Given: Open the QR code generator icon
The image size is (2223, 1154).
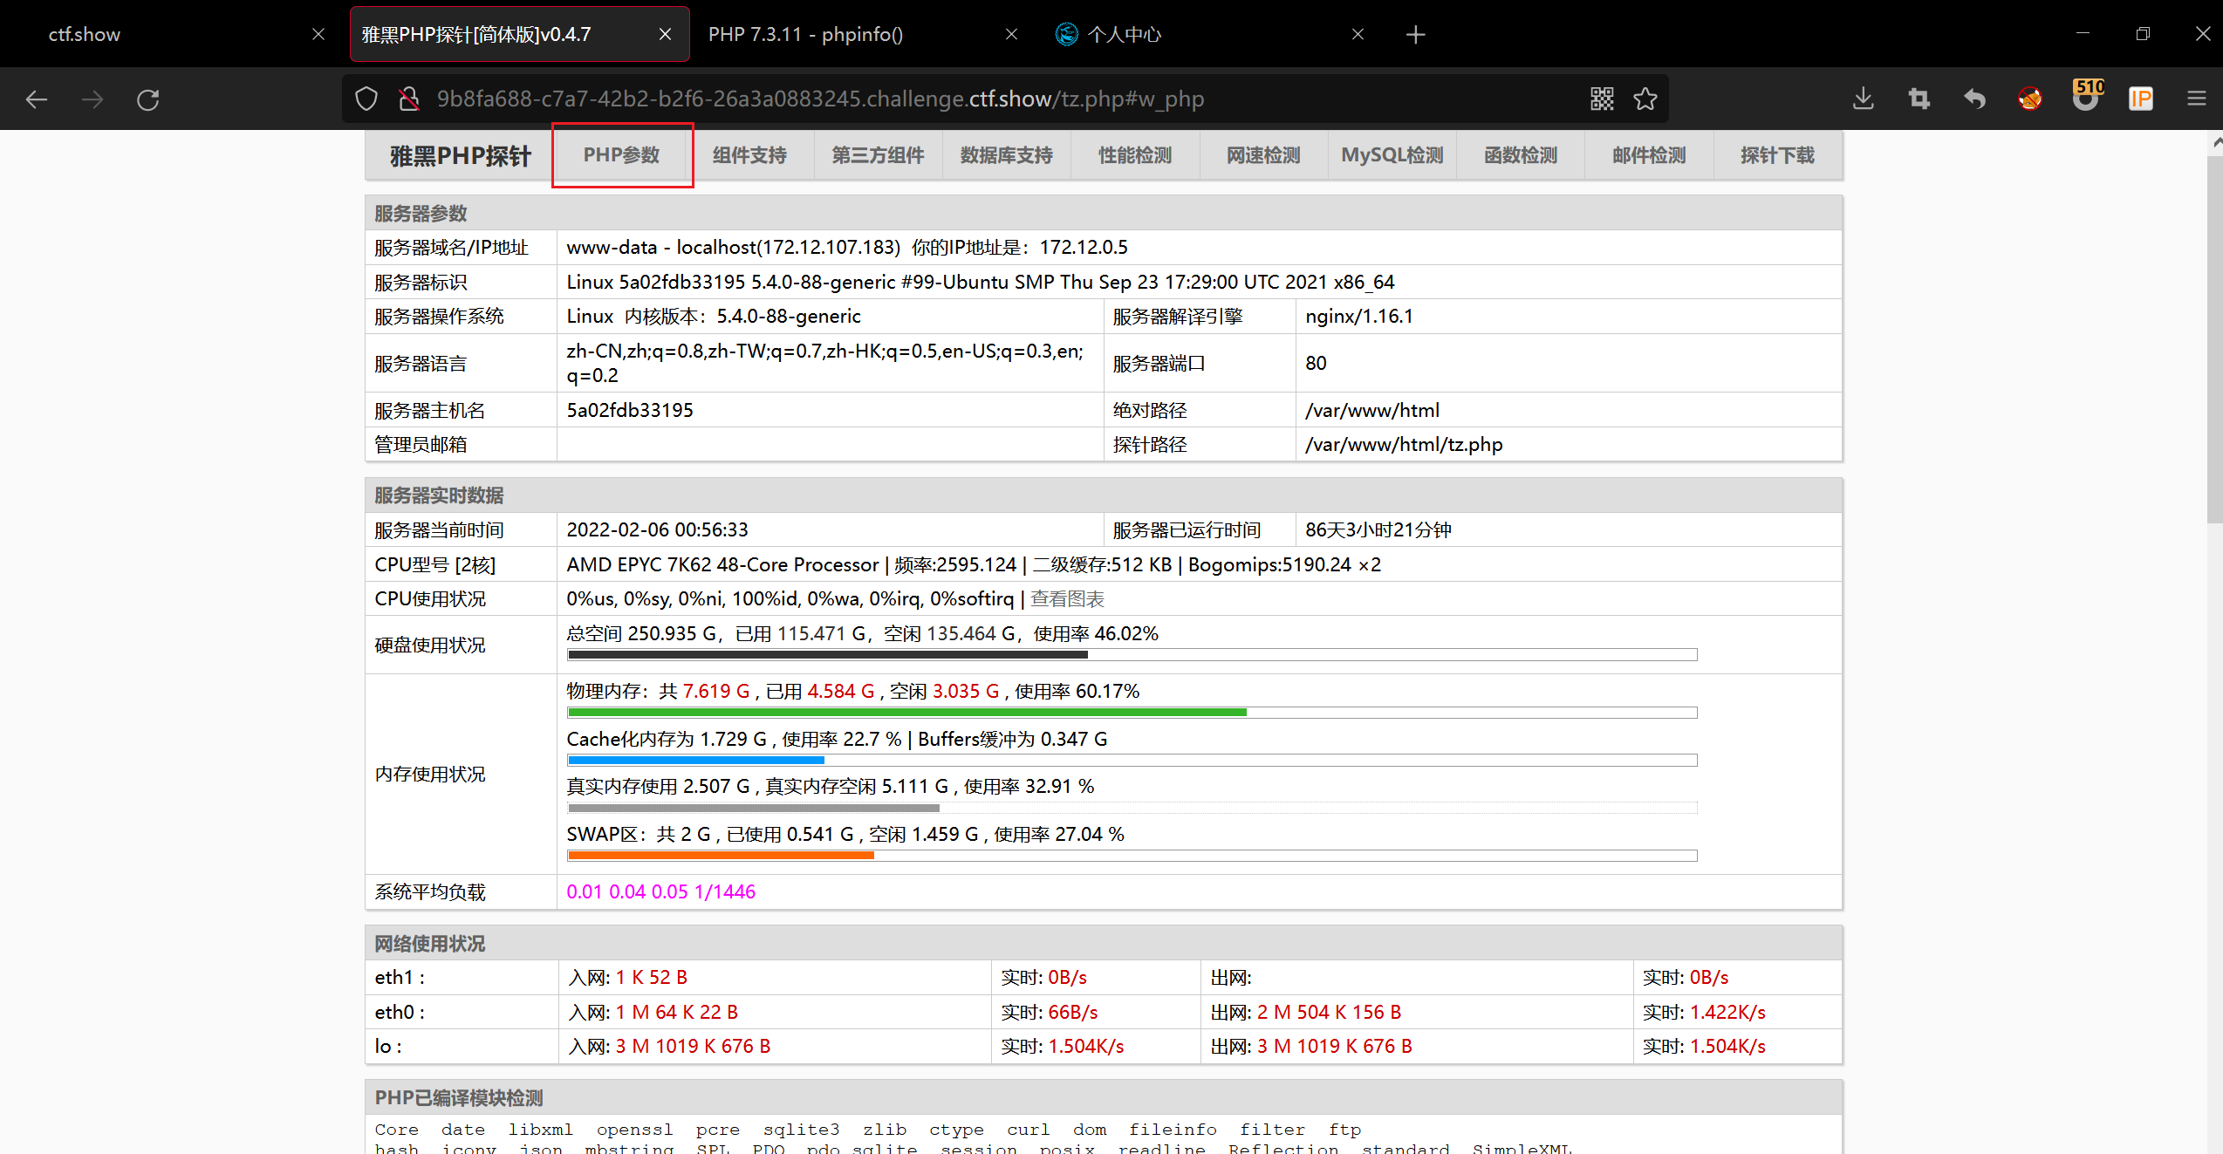Looking at the screenshot, I should tap(1602, 99).
